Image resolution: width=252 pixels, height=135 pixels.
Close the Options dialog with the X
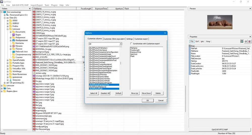pyautogui.click(x=165, y=33)
